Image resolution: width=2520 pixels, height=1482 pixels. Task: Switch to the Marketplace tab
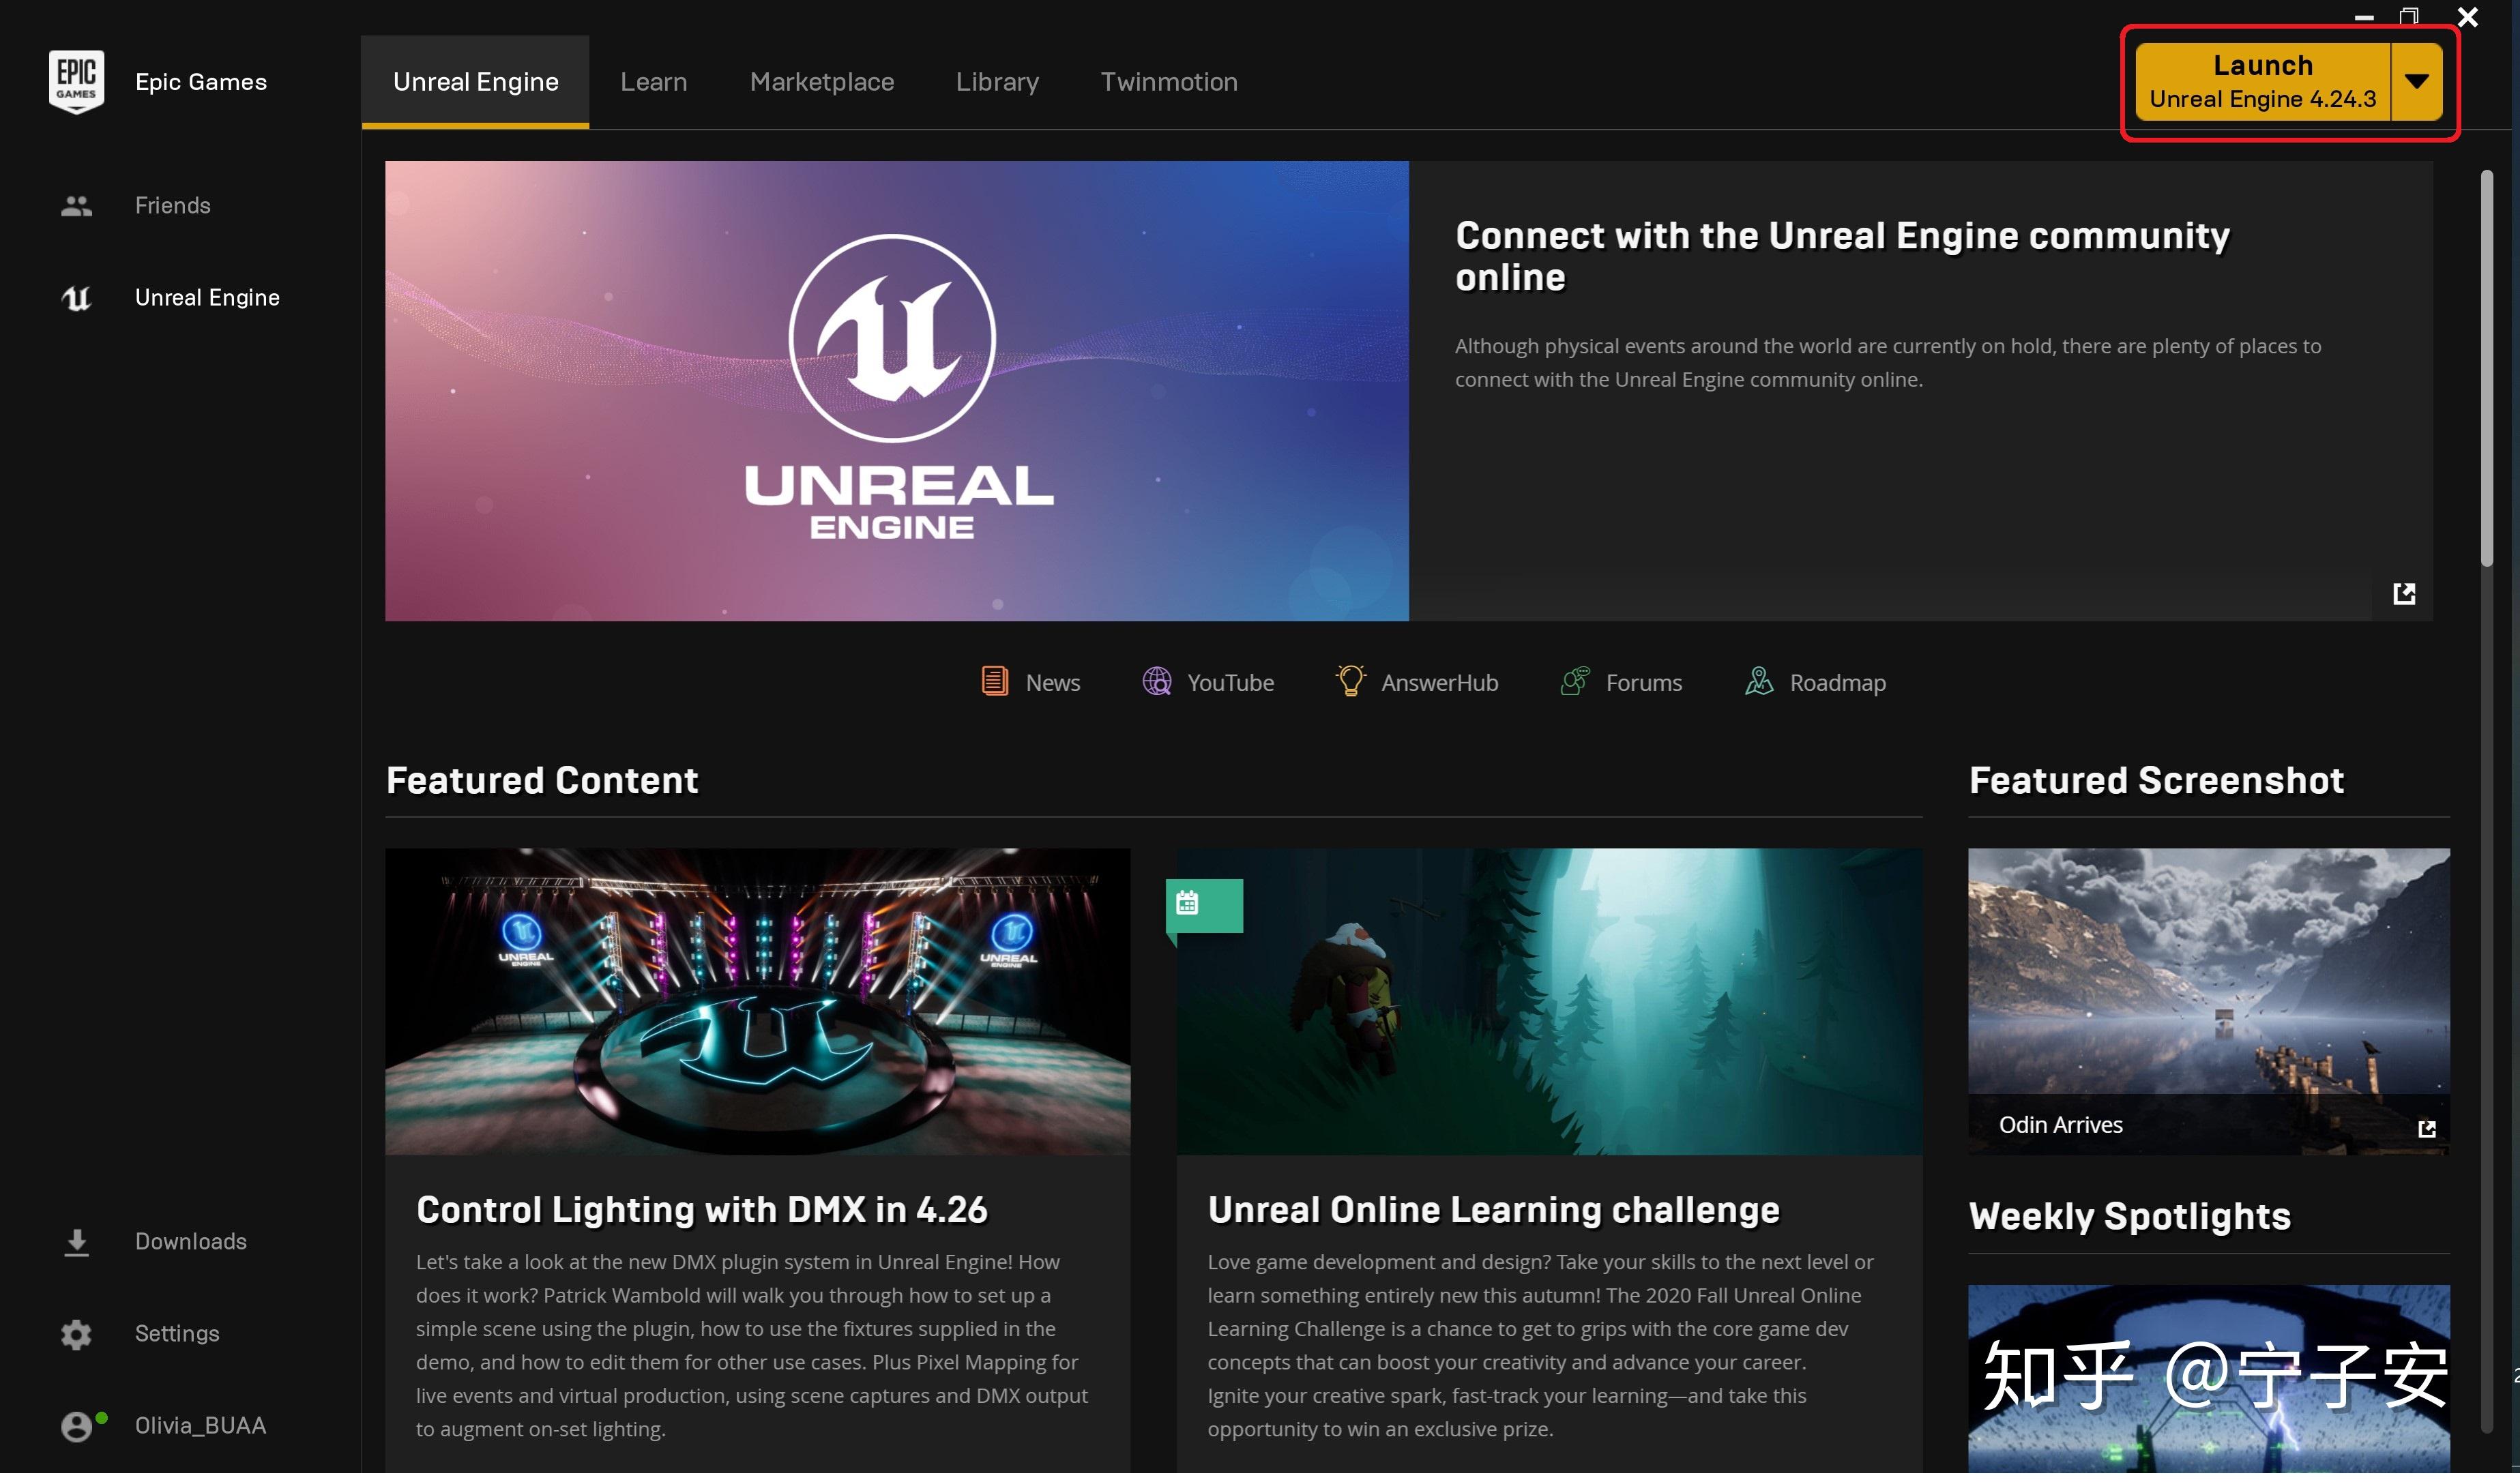821,81
